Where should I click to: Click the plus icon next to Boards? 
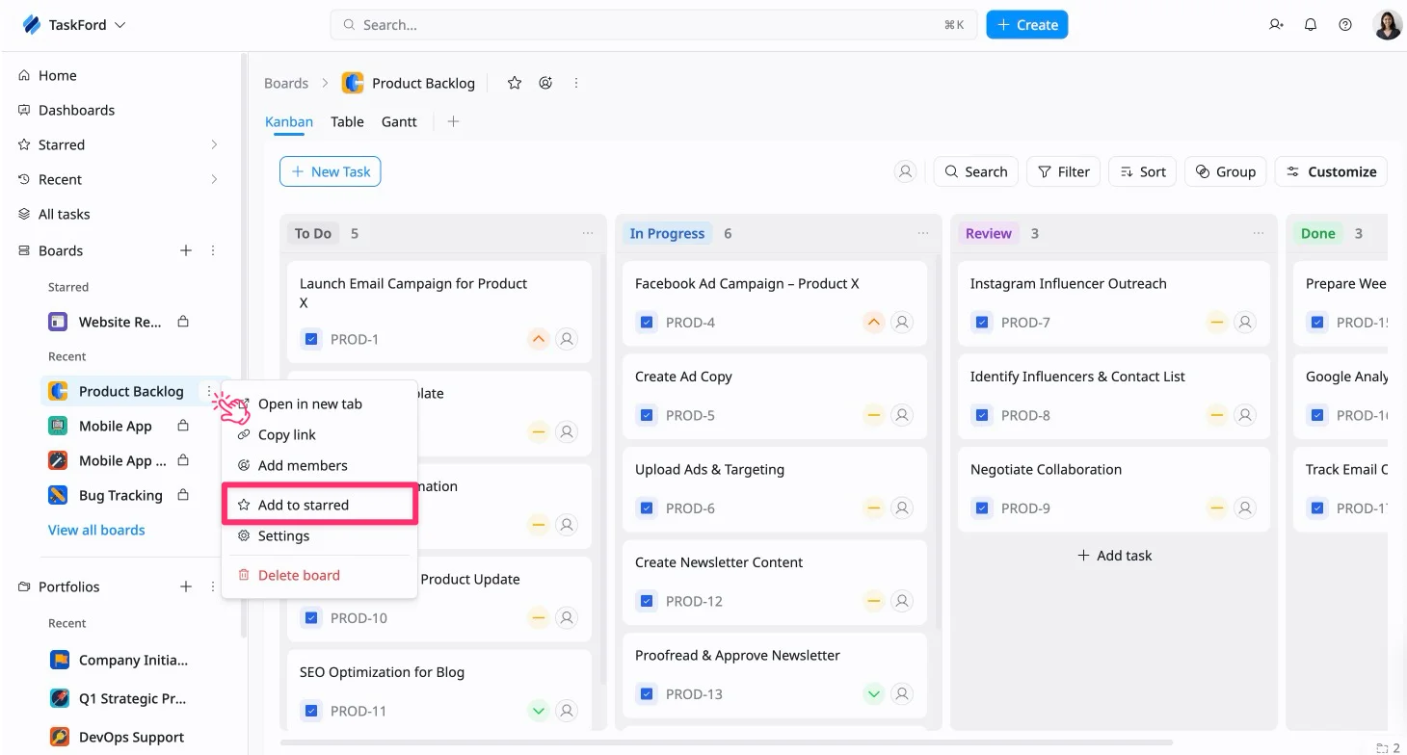[x=186, y=250]
